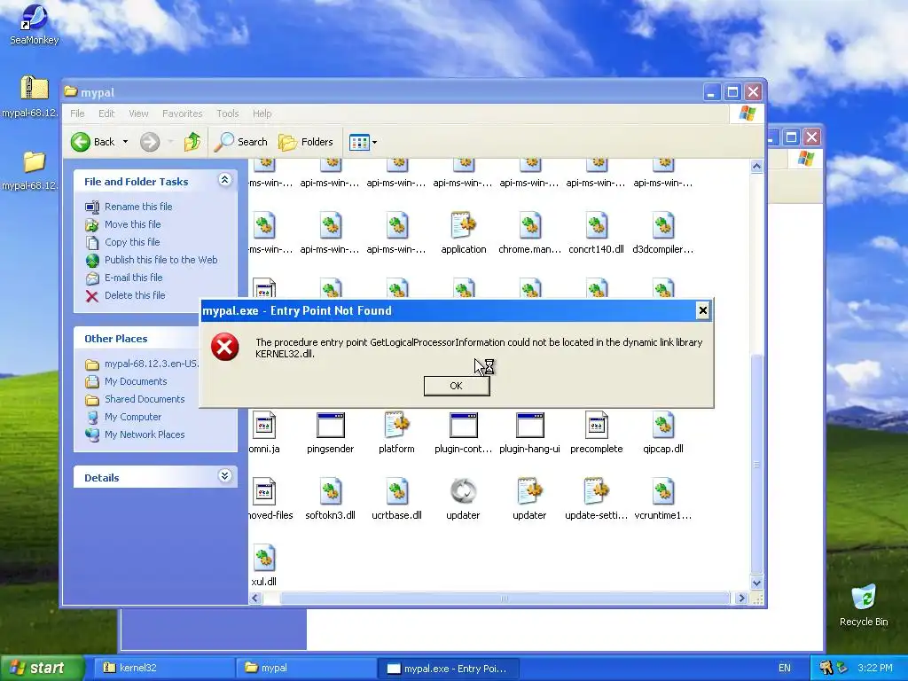The height and width of the screenshot is (681, 908).
Task: Open the Help menu
Action: coord(262,113)
